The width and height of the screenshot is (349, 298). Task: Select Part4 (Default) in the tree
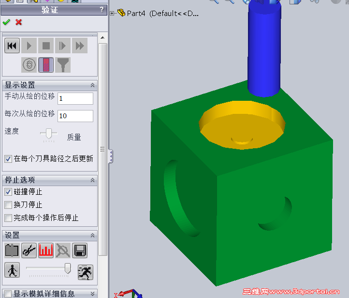click(x=162, y=14)
